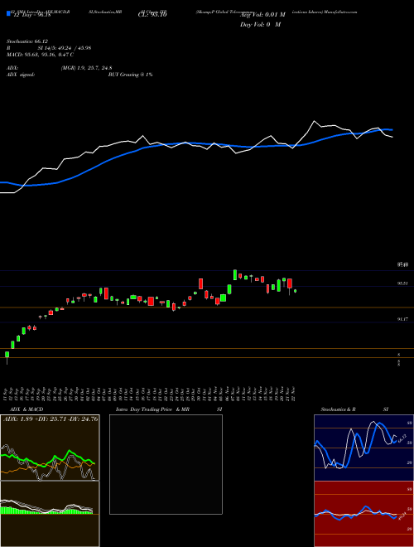
Task: Click the 'ADX signal:' label
Action: 21,75
